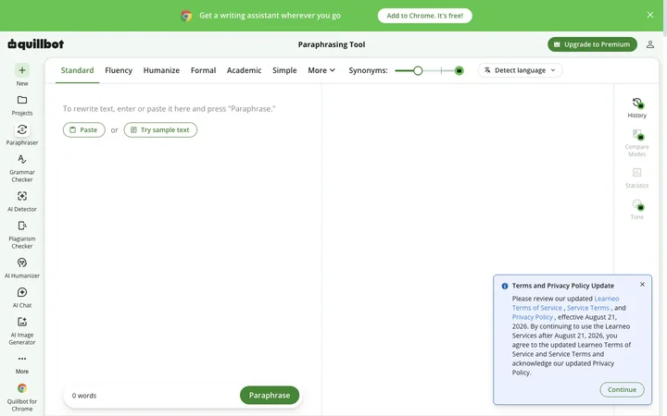Click the green Paraphrase button
The width and height of the screenshot is (667, 416).
point(270,396)
